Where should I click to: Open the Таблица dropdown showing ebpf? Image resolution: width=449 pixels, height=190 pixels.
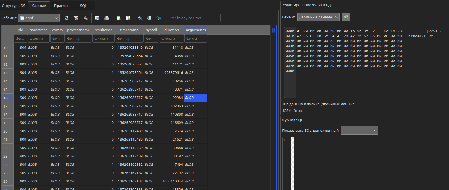tap(39, 18)
